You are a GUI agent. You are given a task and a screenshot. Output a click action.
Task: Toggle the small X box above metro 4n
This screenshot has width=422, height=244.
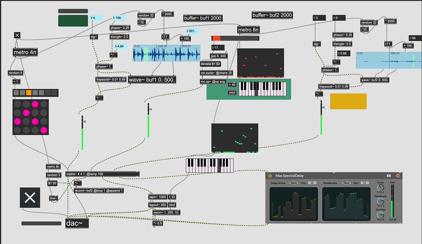17,35
